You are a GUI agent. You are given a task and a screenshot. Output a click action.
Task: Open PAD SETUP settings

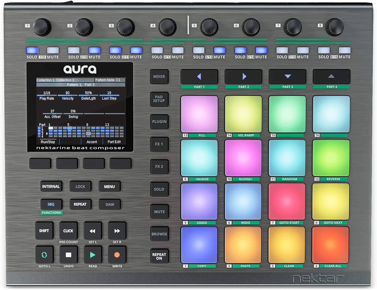(x=159, y=99)
